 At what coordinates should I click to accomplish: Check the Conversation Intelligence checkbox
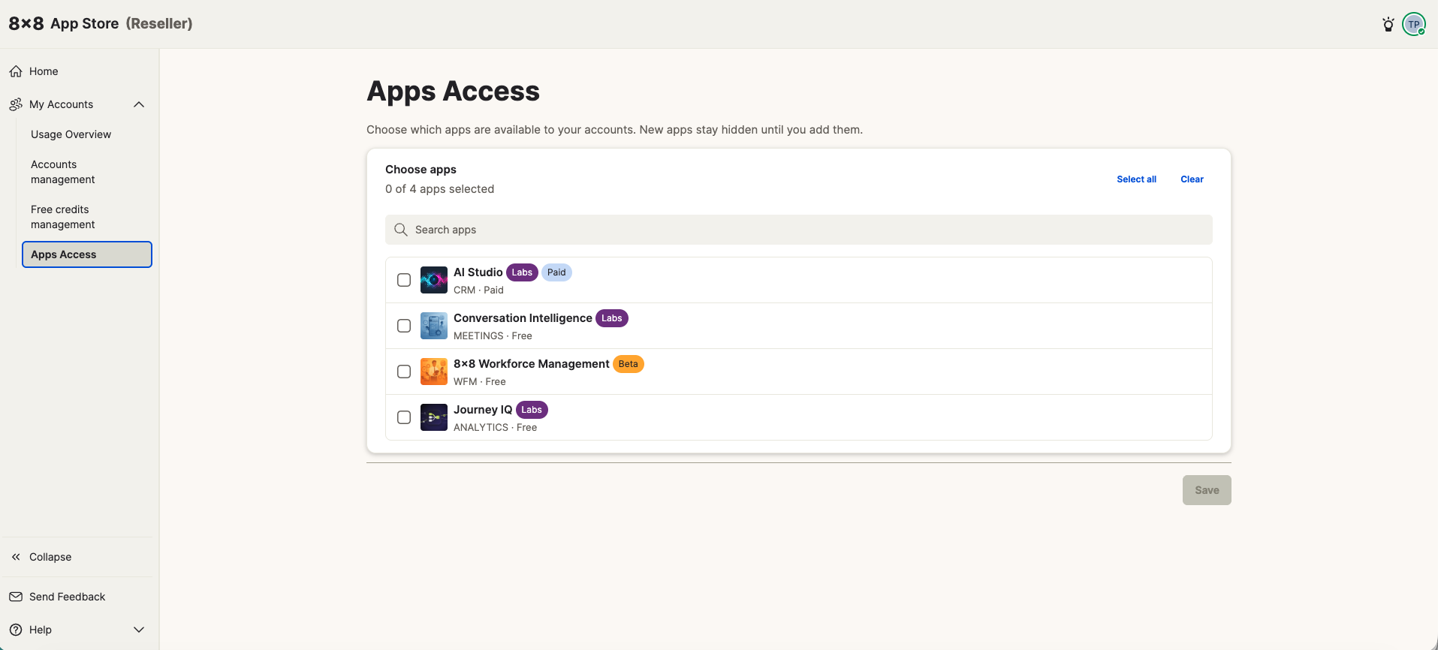pyautogui.click(x=404, y=326)
